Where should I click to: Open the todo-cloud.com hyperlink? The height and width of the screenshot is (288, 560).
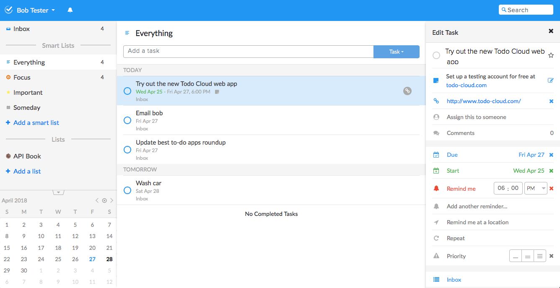click(467, 85)
